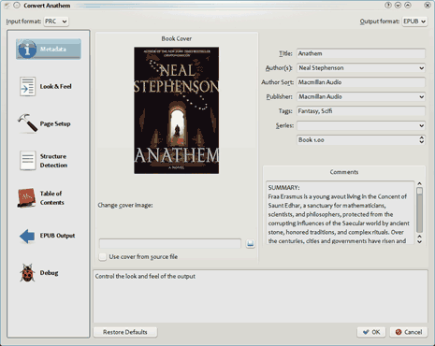The width and height of the screenshot is (435, 346).
Task: Enable Use cover from source file
Action: tap(103, 257)
